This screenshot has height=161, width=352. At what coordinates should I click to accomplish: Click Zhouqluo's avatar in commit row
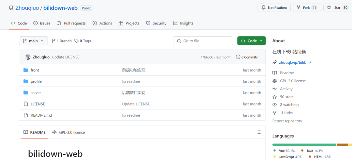(x=28, y=57)
